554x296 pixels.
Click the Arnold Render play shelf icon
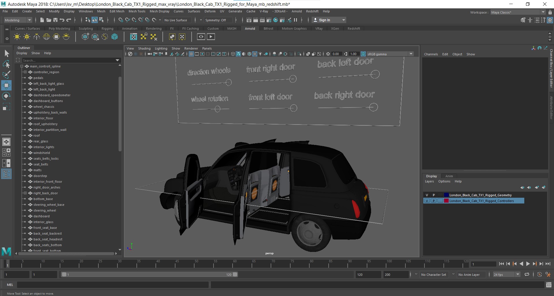point(211,37)
